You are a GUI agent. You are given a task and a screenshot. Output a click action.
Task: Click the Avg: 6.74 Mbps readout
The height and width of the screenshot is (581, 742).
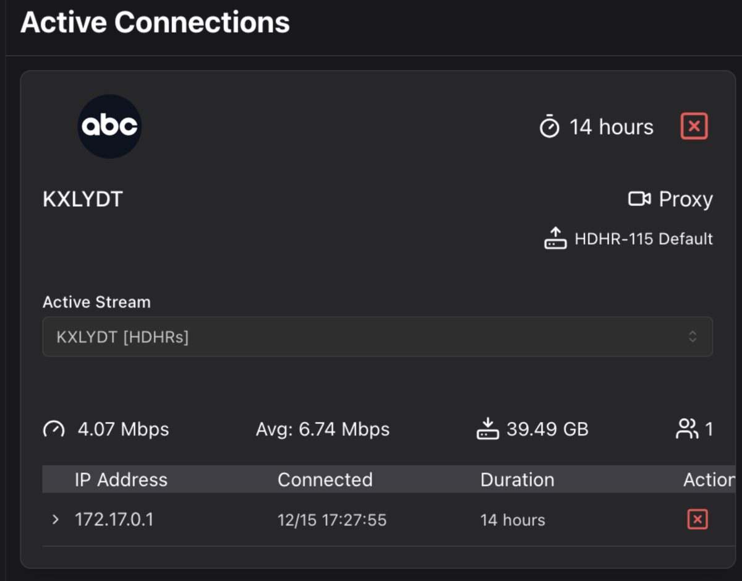click(x=323, y=429)
